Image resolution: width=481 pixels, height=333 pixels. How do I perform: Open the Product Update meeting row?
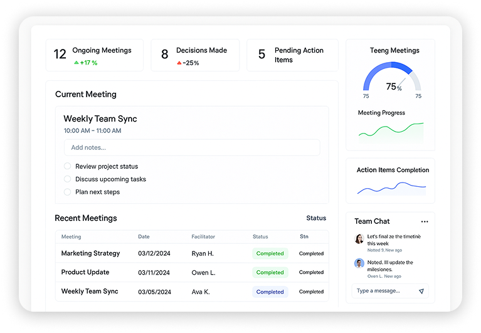click(192, 272)
